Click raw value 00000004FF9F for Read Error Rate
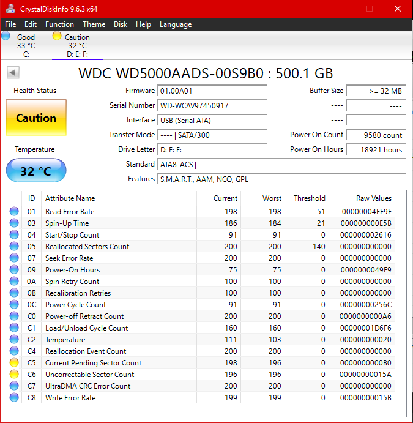Image resolution: width=413 pixels, height=423 pixels. tap(366, 212)
